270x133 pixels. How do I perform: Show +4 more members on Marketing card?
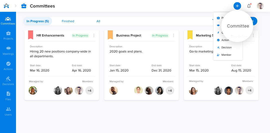point(249,90)
